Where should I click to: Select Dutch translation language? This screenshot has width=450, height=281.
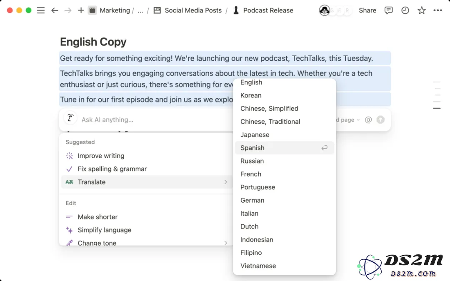tap(285, 226)
